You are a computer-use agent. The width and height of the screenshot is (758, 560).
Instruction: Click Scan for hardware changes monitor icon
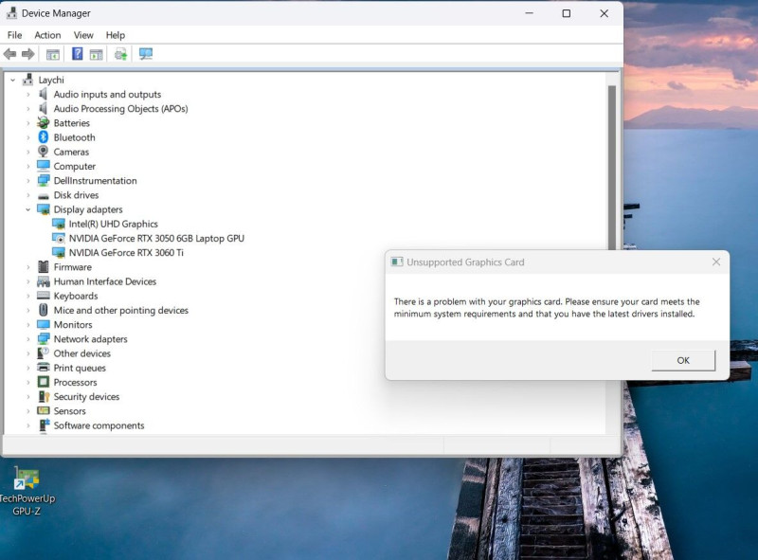click(x=146, y=54)
